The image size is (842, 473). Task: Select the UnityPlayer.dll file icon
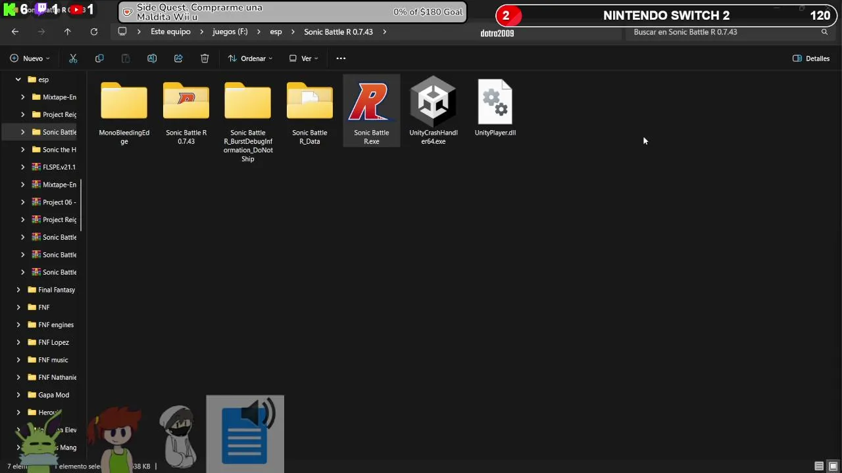[x=495, y=101]
